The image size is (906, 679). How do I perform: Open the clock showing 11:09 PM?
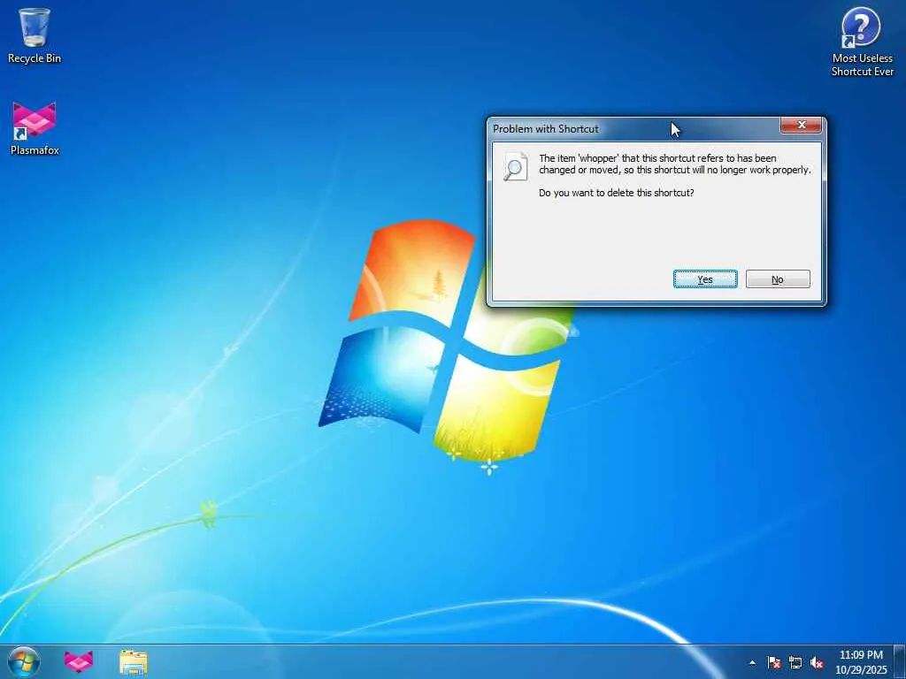point(861,661)
